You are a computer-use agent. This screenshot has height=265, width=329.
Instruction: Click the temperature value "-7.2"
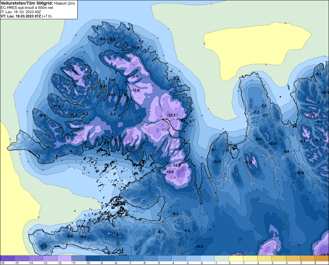256,113
